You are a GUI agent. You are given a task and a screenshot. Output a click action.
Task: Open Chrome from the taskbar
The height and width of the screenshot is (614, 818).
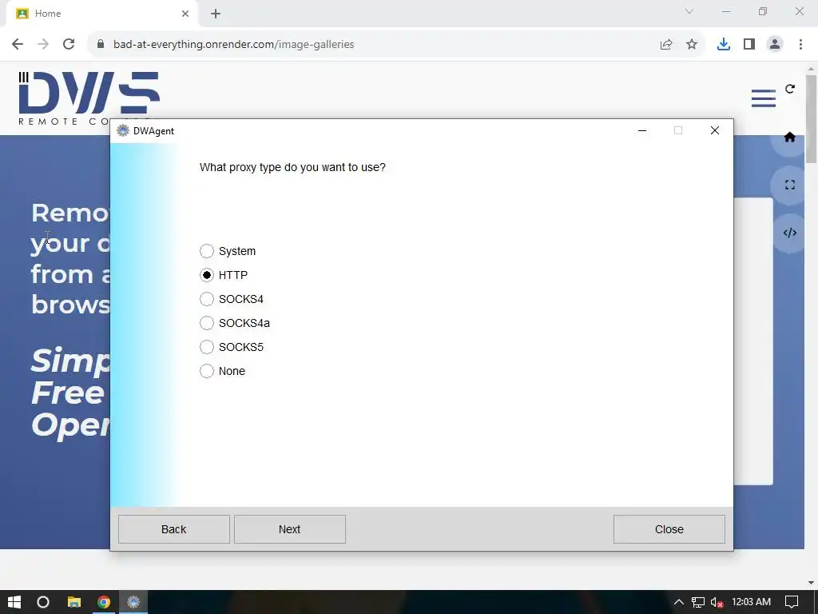click(x=104, y=602)
